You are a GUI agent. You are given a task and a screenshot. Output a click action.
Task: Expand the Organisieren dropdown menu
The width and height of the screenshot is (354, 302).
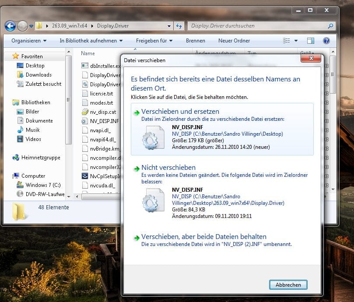point(29,41)
